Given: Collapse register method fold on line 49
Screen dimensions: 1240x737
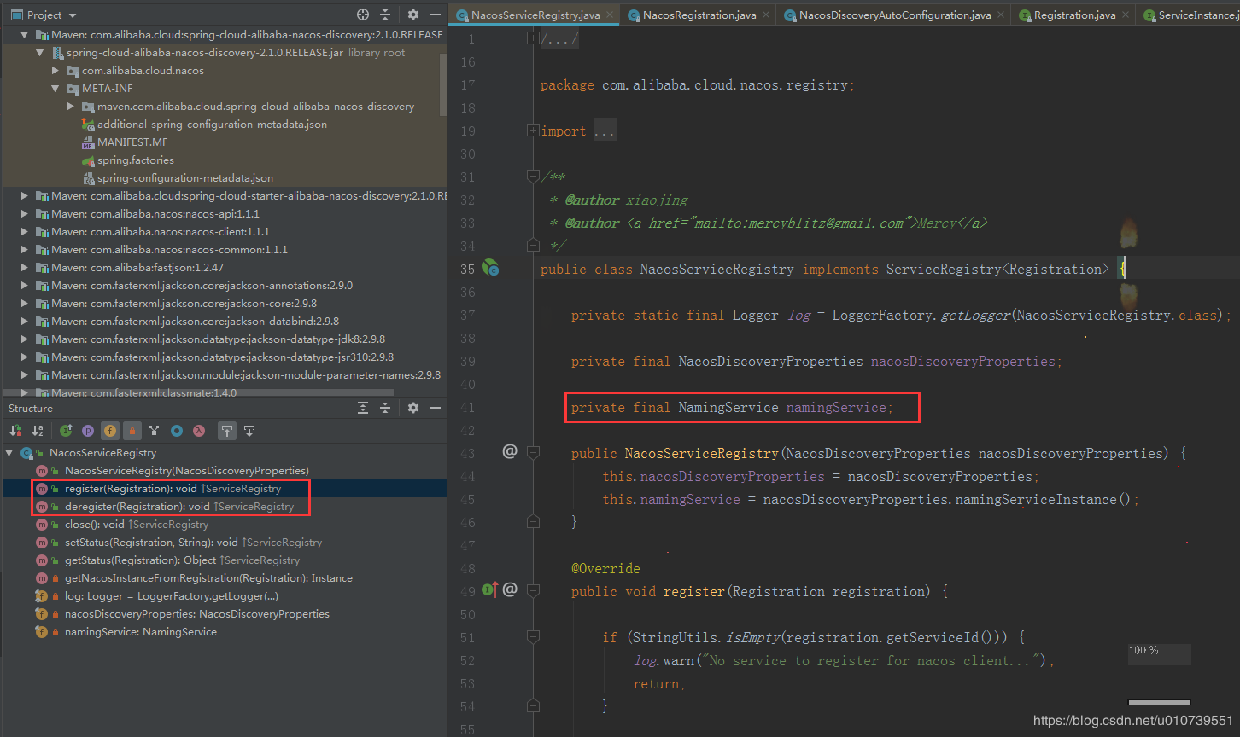Looking at the screenshot, I should [x=533, y=591].
